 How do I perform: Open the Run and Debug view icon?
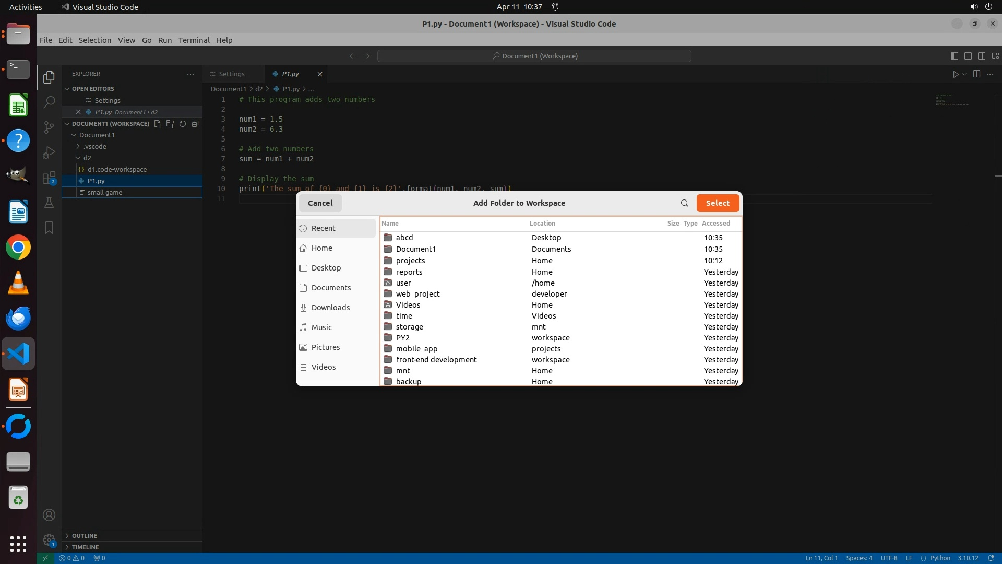pyautogui.click(x=49, y=152)
